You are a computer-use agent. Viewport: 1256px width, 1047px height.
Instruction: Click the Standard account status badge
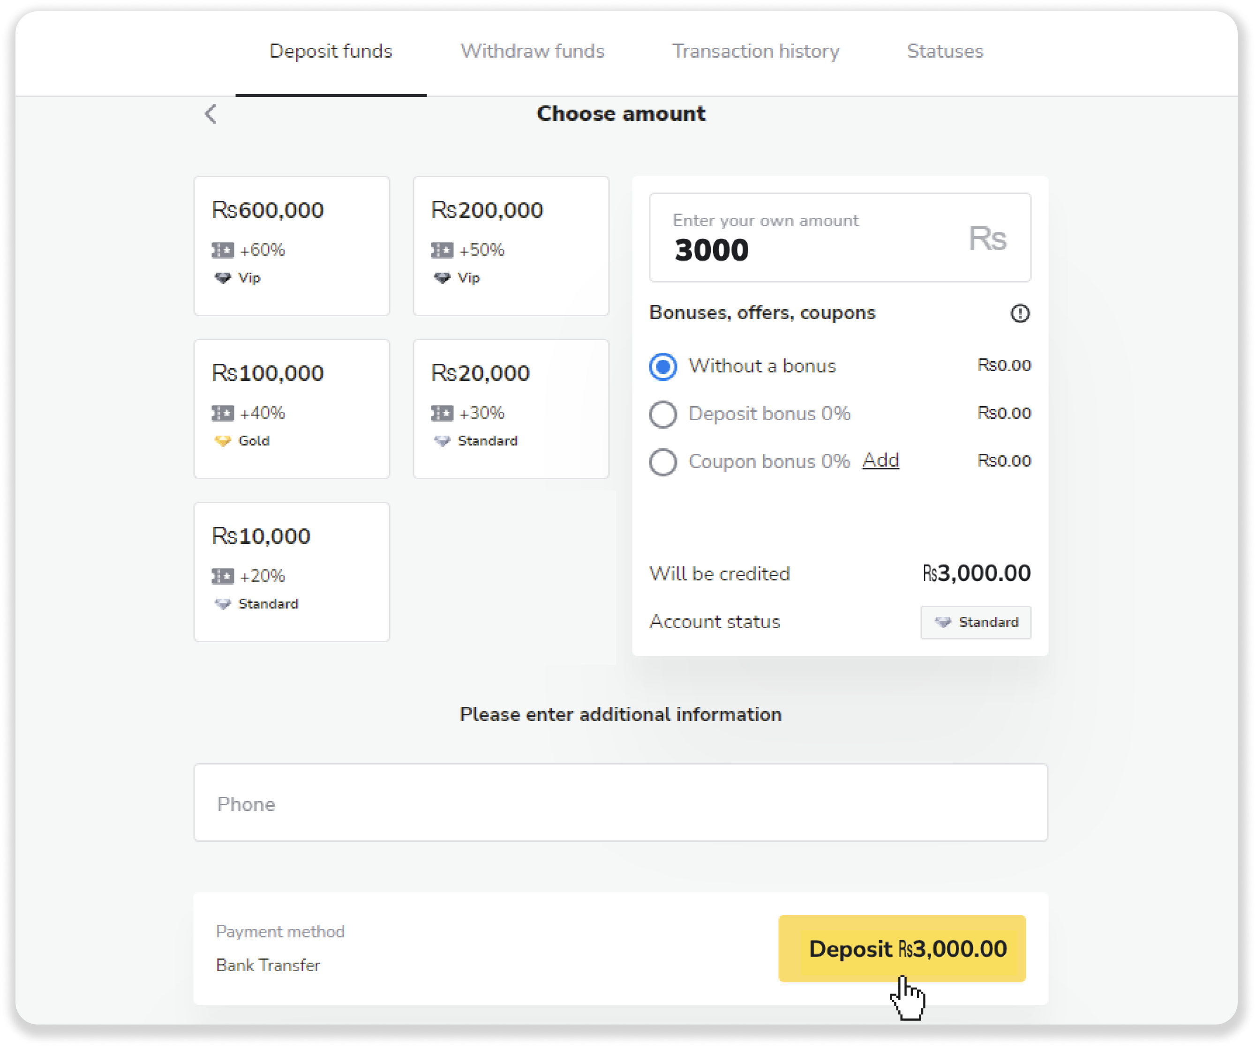[x=976, y=622]
